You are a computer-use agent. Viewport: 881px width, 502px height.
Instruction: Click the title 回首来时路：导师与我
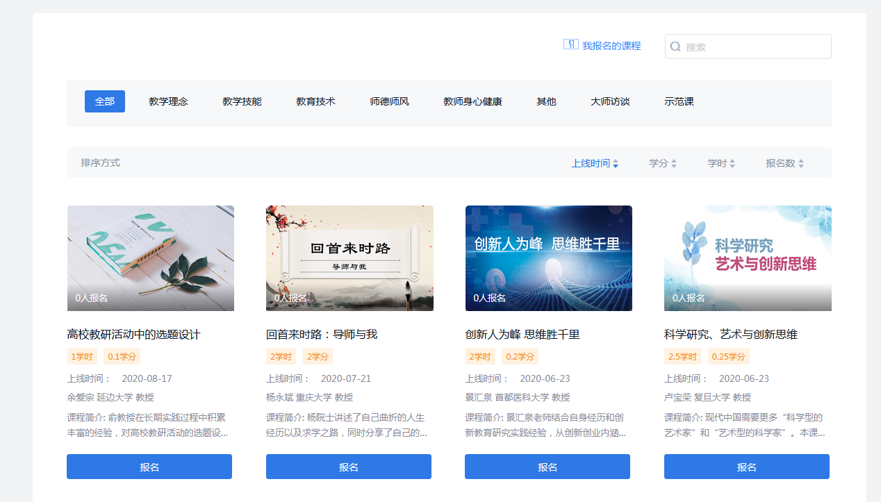(x=322, y=335)
